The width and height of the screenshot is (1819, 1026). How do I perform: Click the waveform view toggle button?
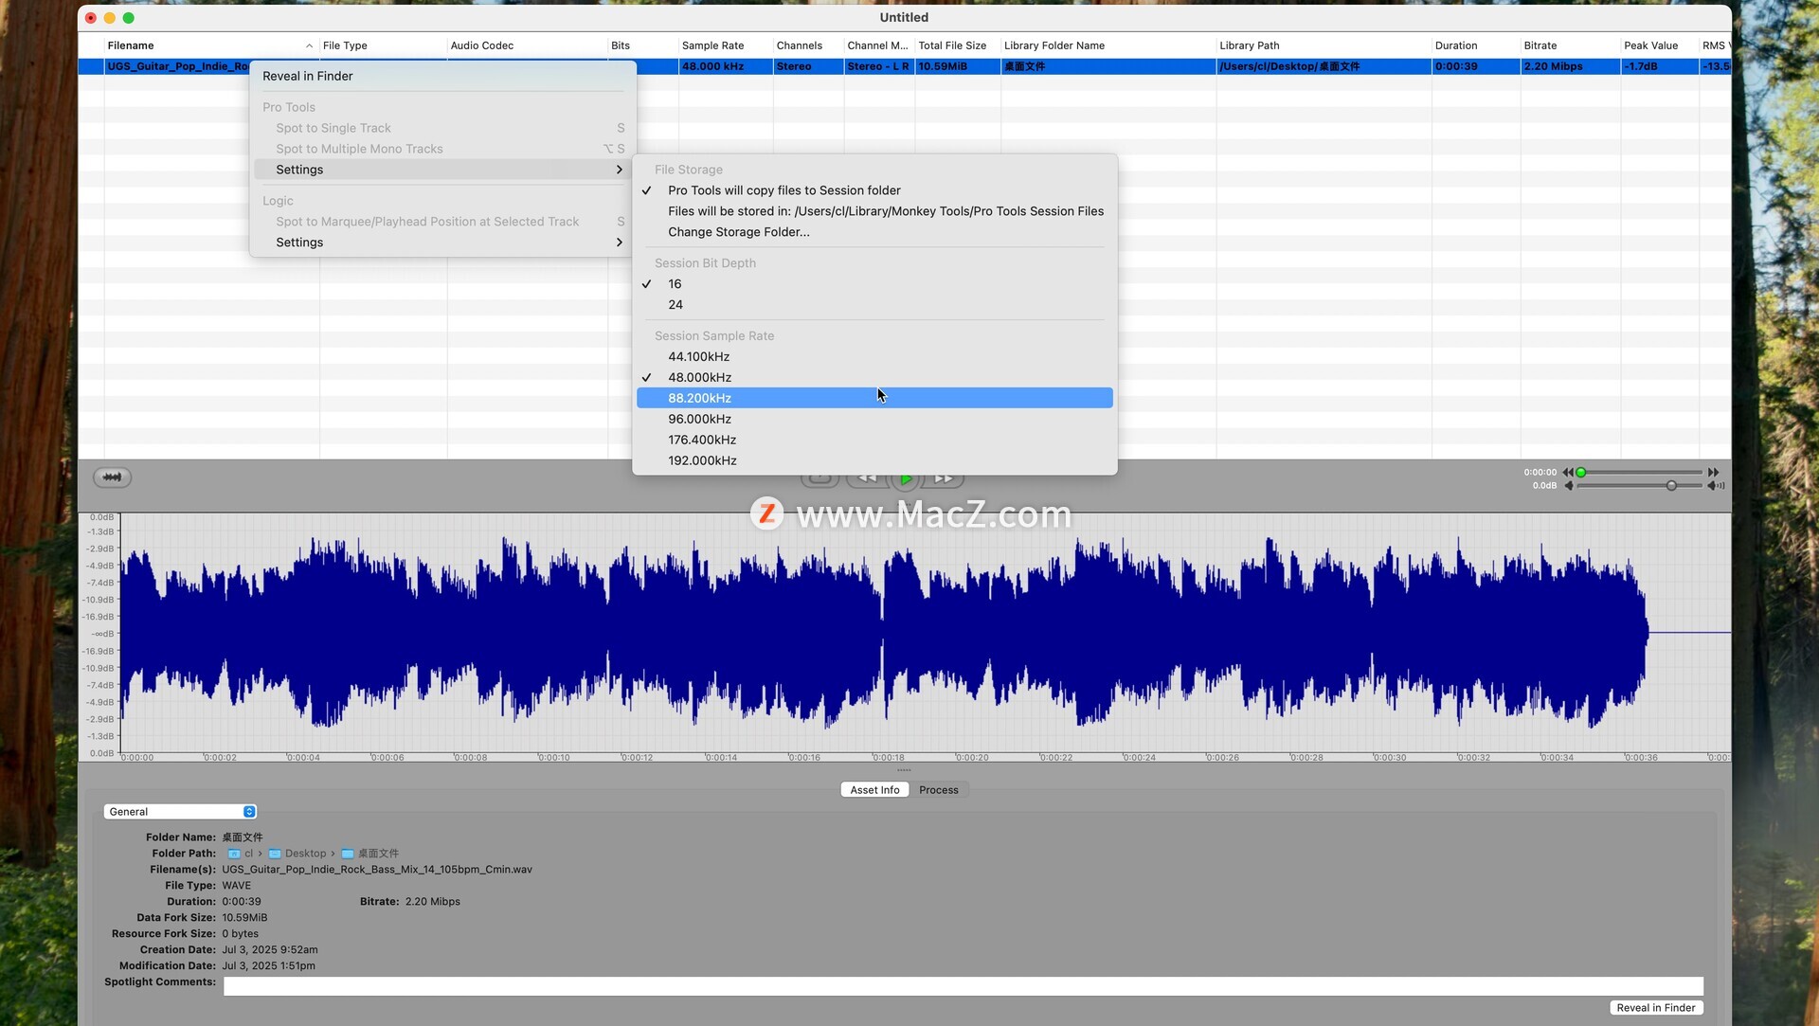point(112,477)
